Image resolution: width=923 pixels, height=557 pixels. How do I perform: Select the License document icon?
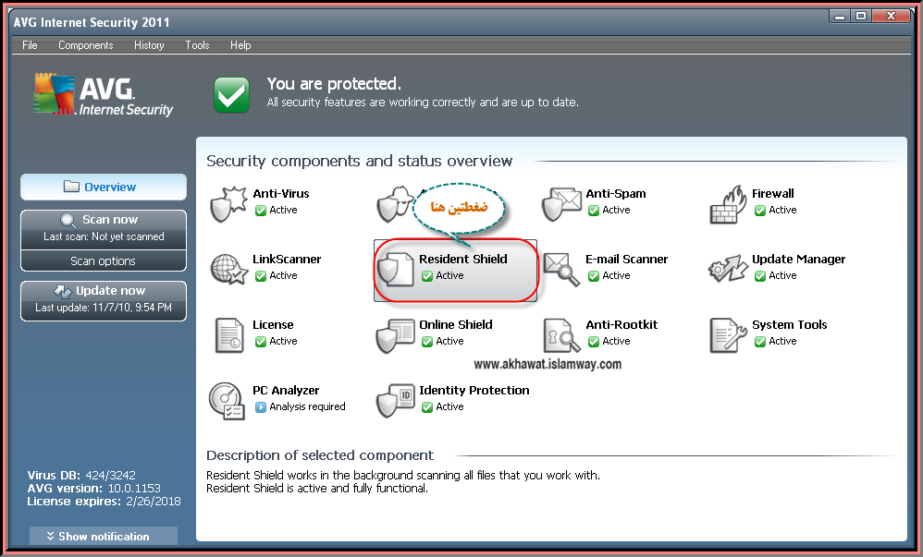(x=229, y=335)
